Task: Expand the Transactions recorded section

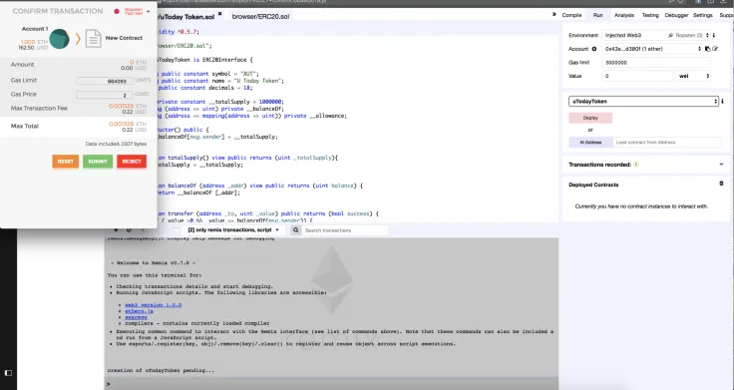Action: tap(721, 165)
